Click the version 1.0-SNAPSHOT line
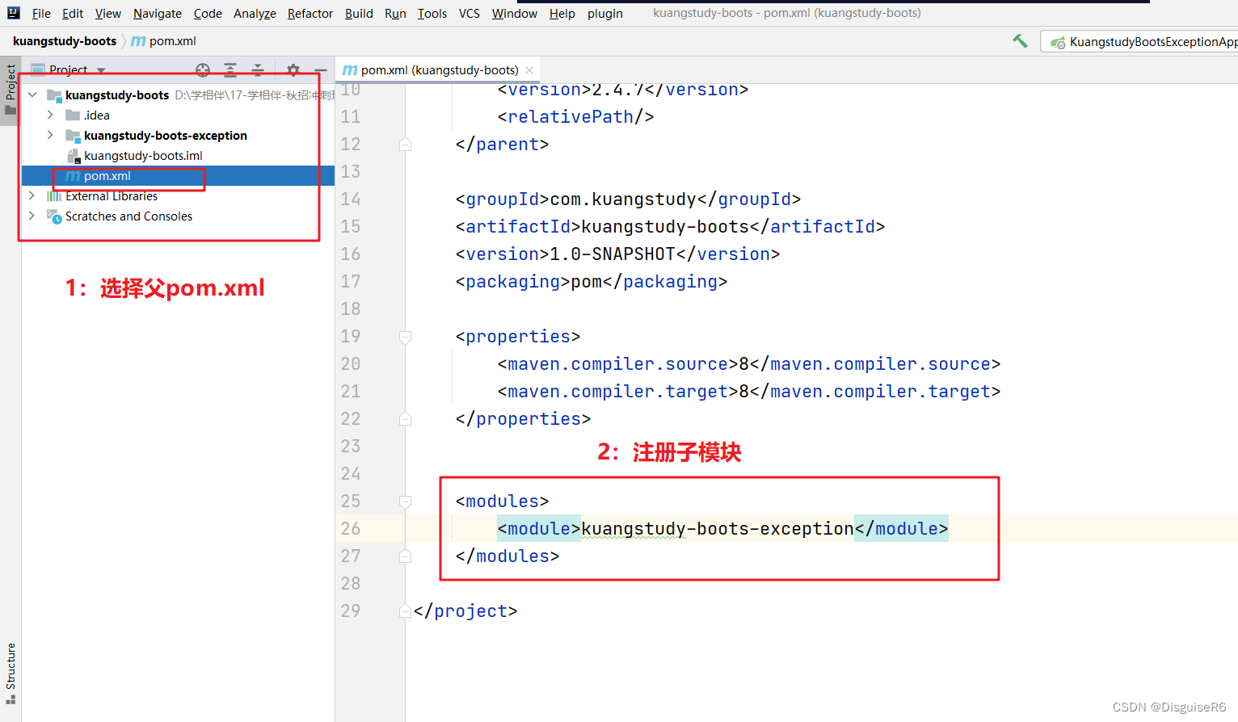 [x=617, y=254]
